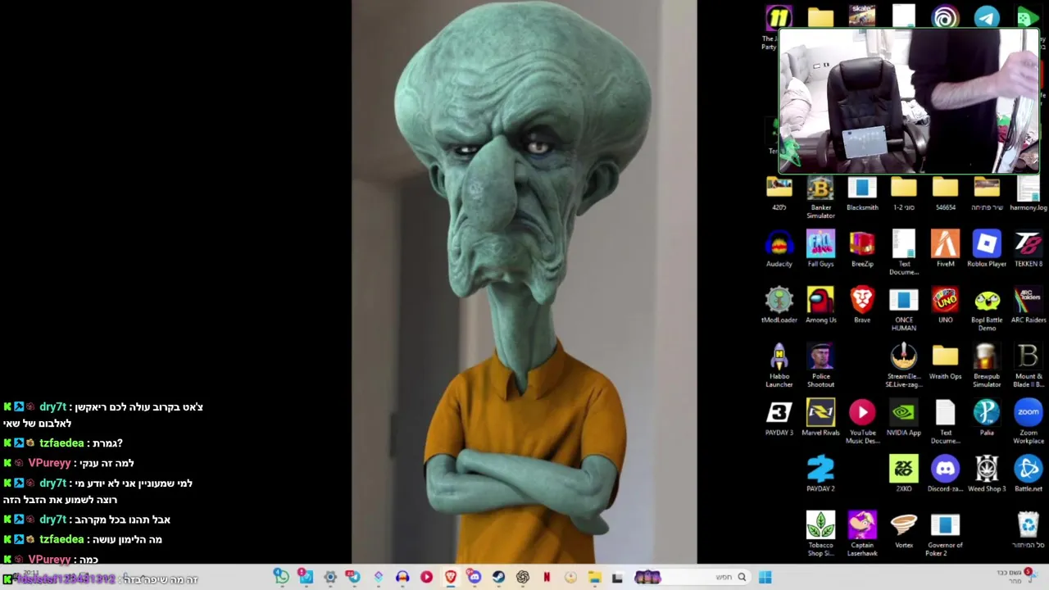Click chat username tzfaedea in first message
Screen dimensions: 1049x590
tap(61, 442)
